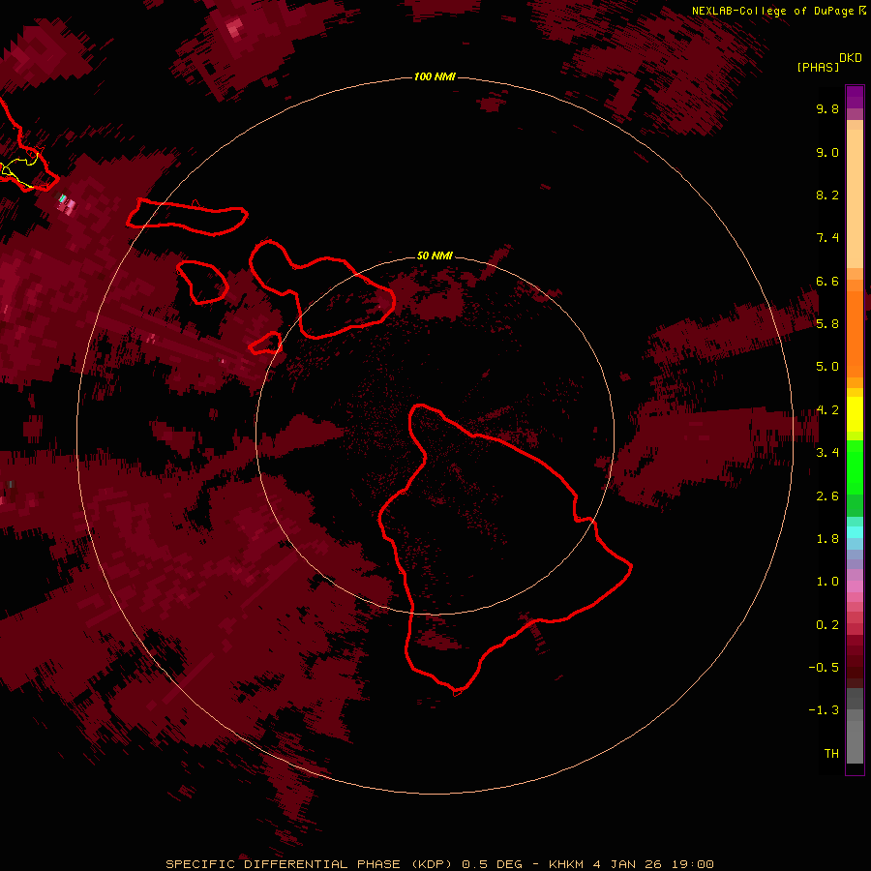The width and height of the screenshot is (871, 871).
Task: Click the 3.4 scale value
Action: tap(827, 453)
